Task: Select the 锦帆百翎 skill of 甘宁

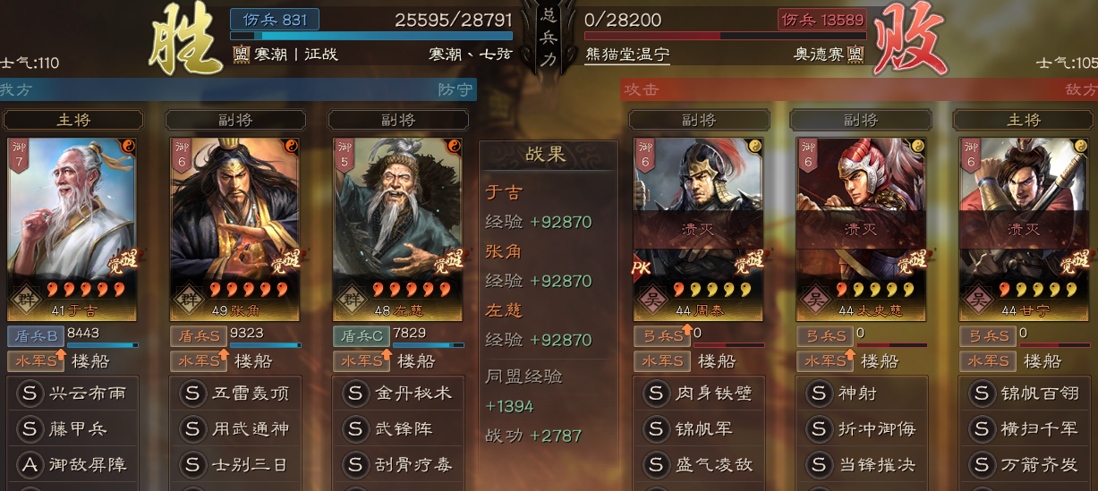Action: 1025,393
